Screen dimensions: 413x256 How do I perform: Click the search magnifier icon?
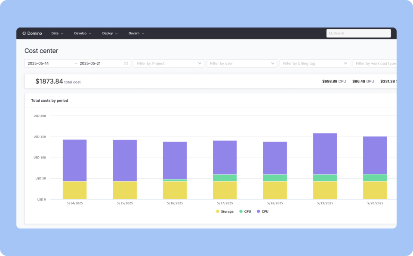(x=331, y=33)
